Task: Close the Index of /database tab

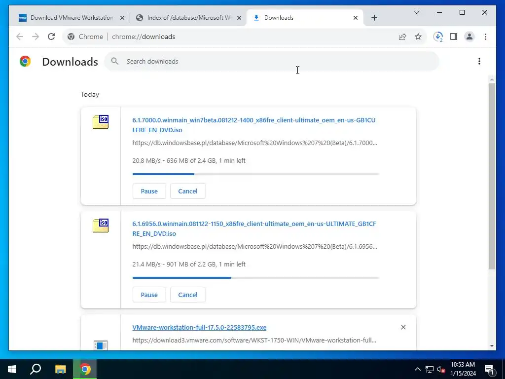Action: click(239, 18)
